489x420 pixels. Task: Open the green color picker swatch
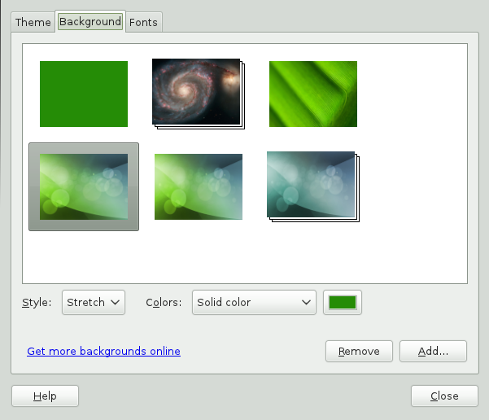(x=343, y=302)
